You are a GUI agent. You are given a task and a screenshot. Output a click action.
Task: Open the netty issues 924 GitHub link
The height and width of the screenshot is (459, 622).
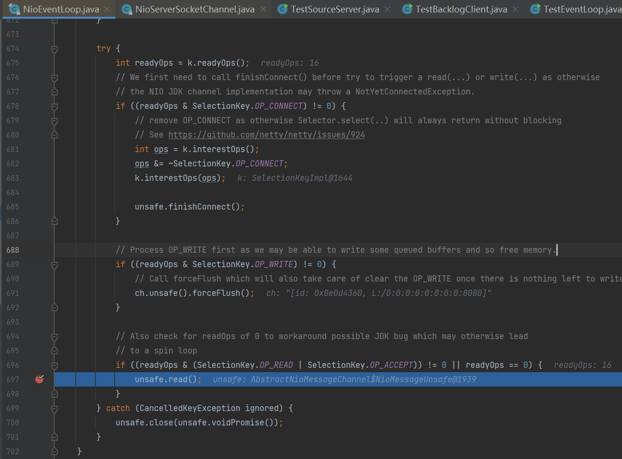(x=266, y=135)
